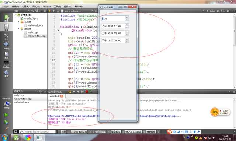
Task: Decrement the second time edit spinner
Action: pyautogui.click(x=127, y=27)
